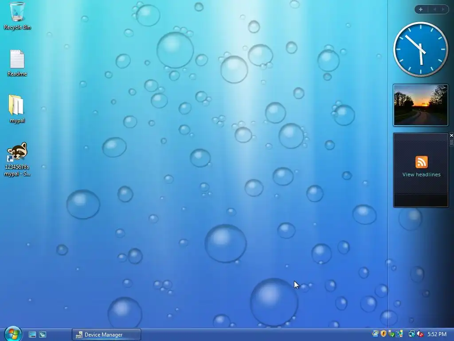Click sidebar previous page arrow
Viewport: 454px width, 341px height.
(x=434, y=9)
